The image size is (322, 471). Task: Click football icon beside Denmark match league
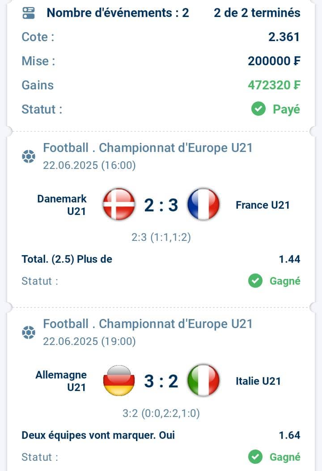click(x=29, y=156)
